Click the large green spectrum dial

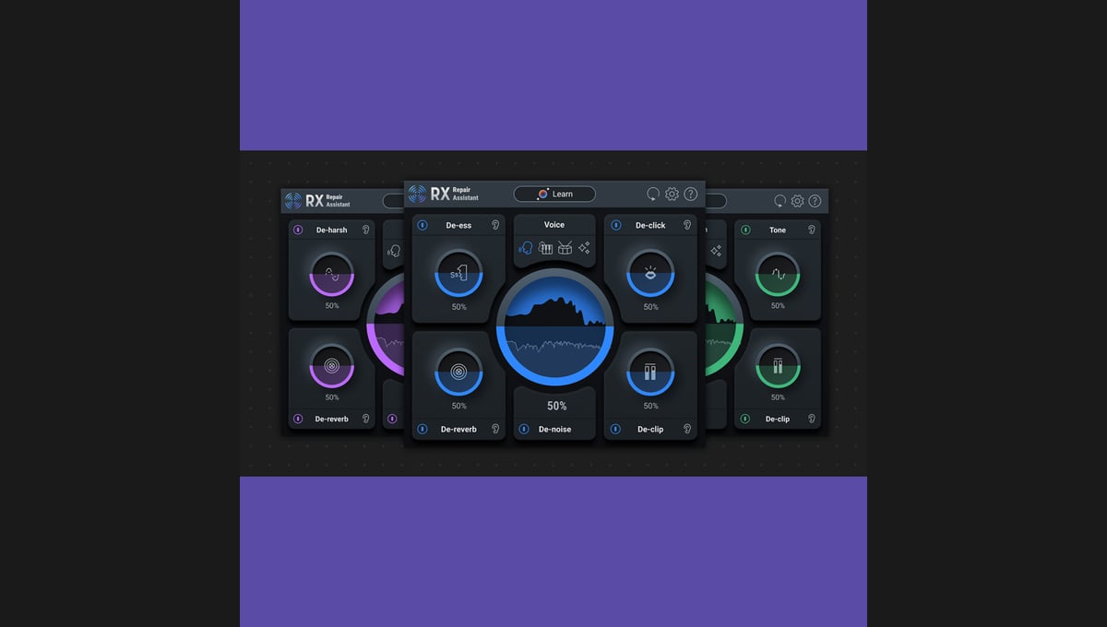click(725, 325)
